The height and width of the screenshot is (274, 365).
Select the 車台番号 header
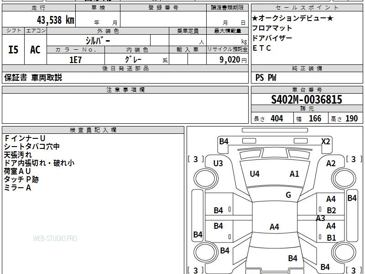pos(307,90)
